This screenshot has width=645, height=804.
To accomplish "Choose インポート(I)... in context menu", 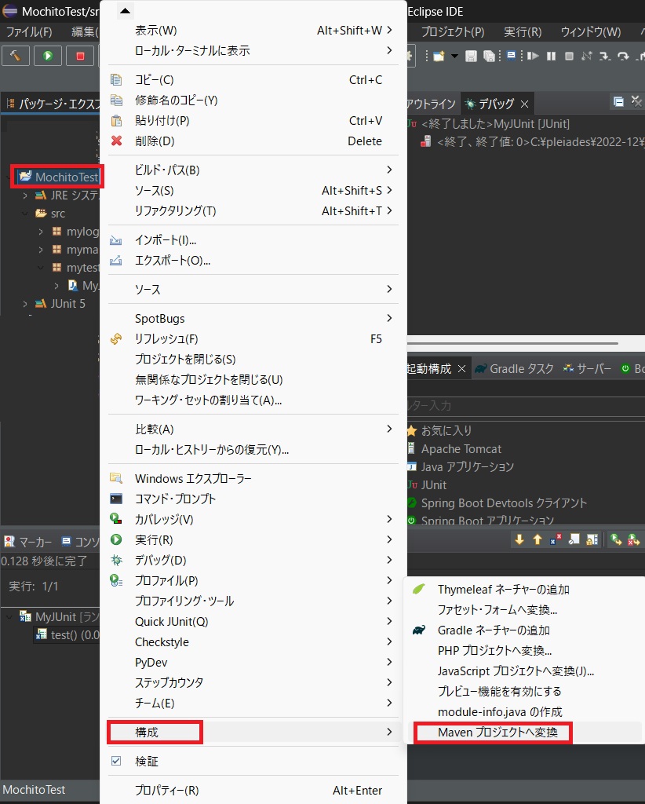I will (253, 240).
